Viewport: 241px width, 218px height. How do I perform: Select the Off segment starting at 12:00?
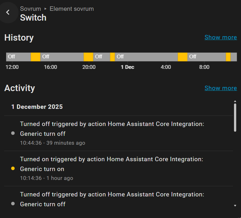click(x=18, y=57)
